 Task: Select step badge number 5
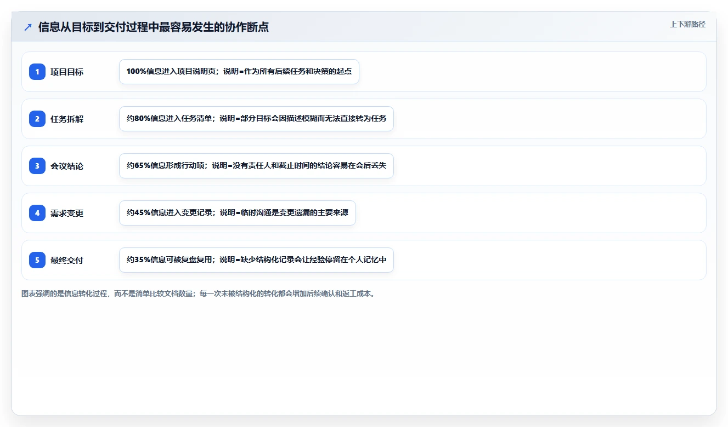(37, 260)
